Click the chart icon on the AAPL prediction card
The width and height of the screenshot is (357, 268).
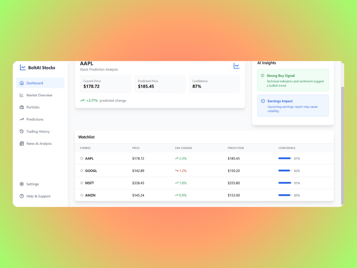click(x=236, y=66)
